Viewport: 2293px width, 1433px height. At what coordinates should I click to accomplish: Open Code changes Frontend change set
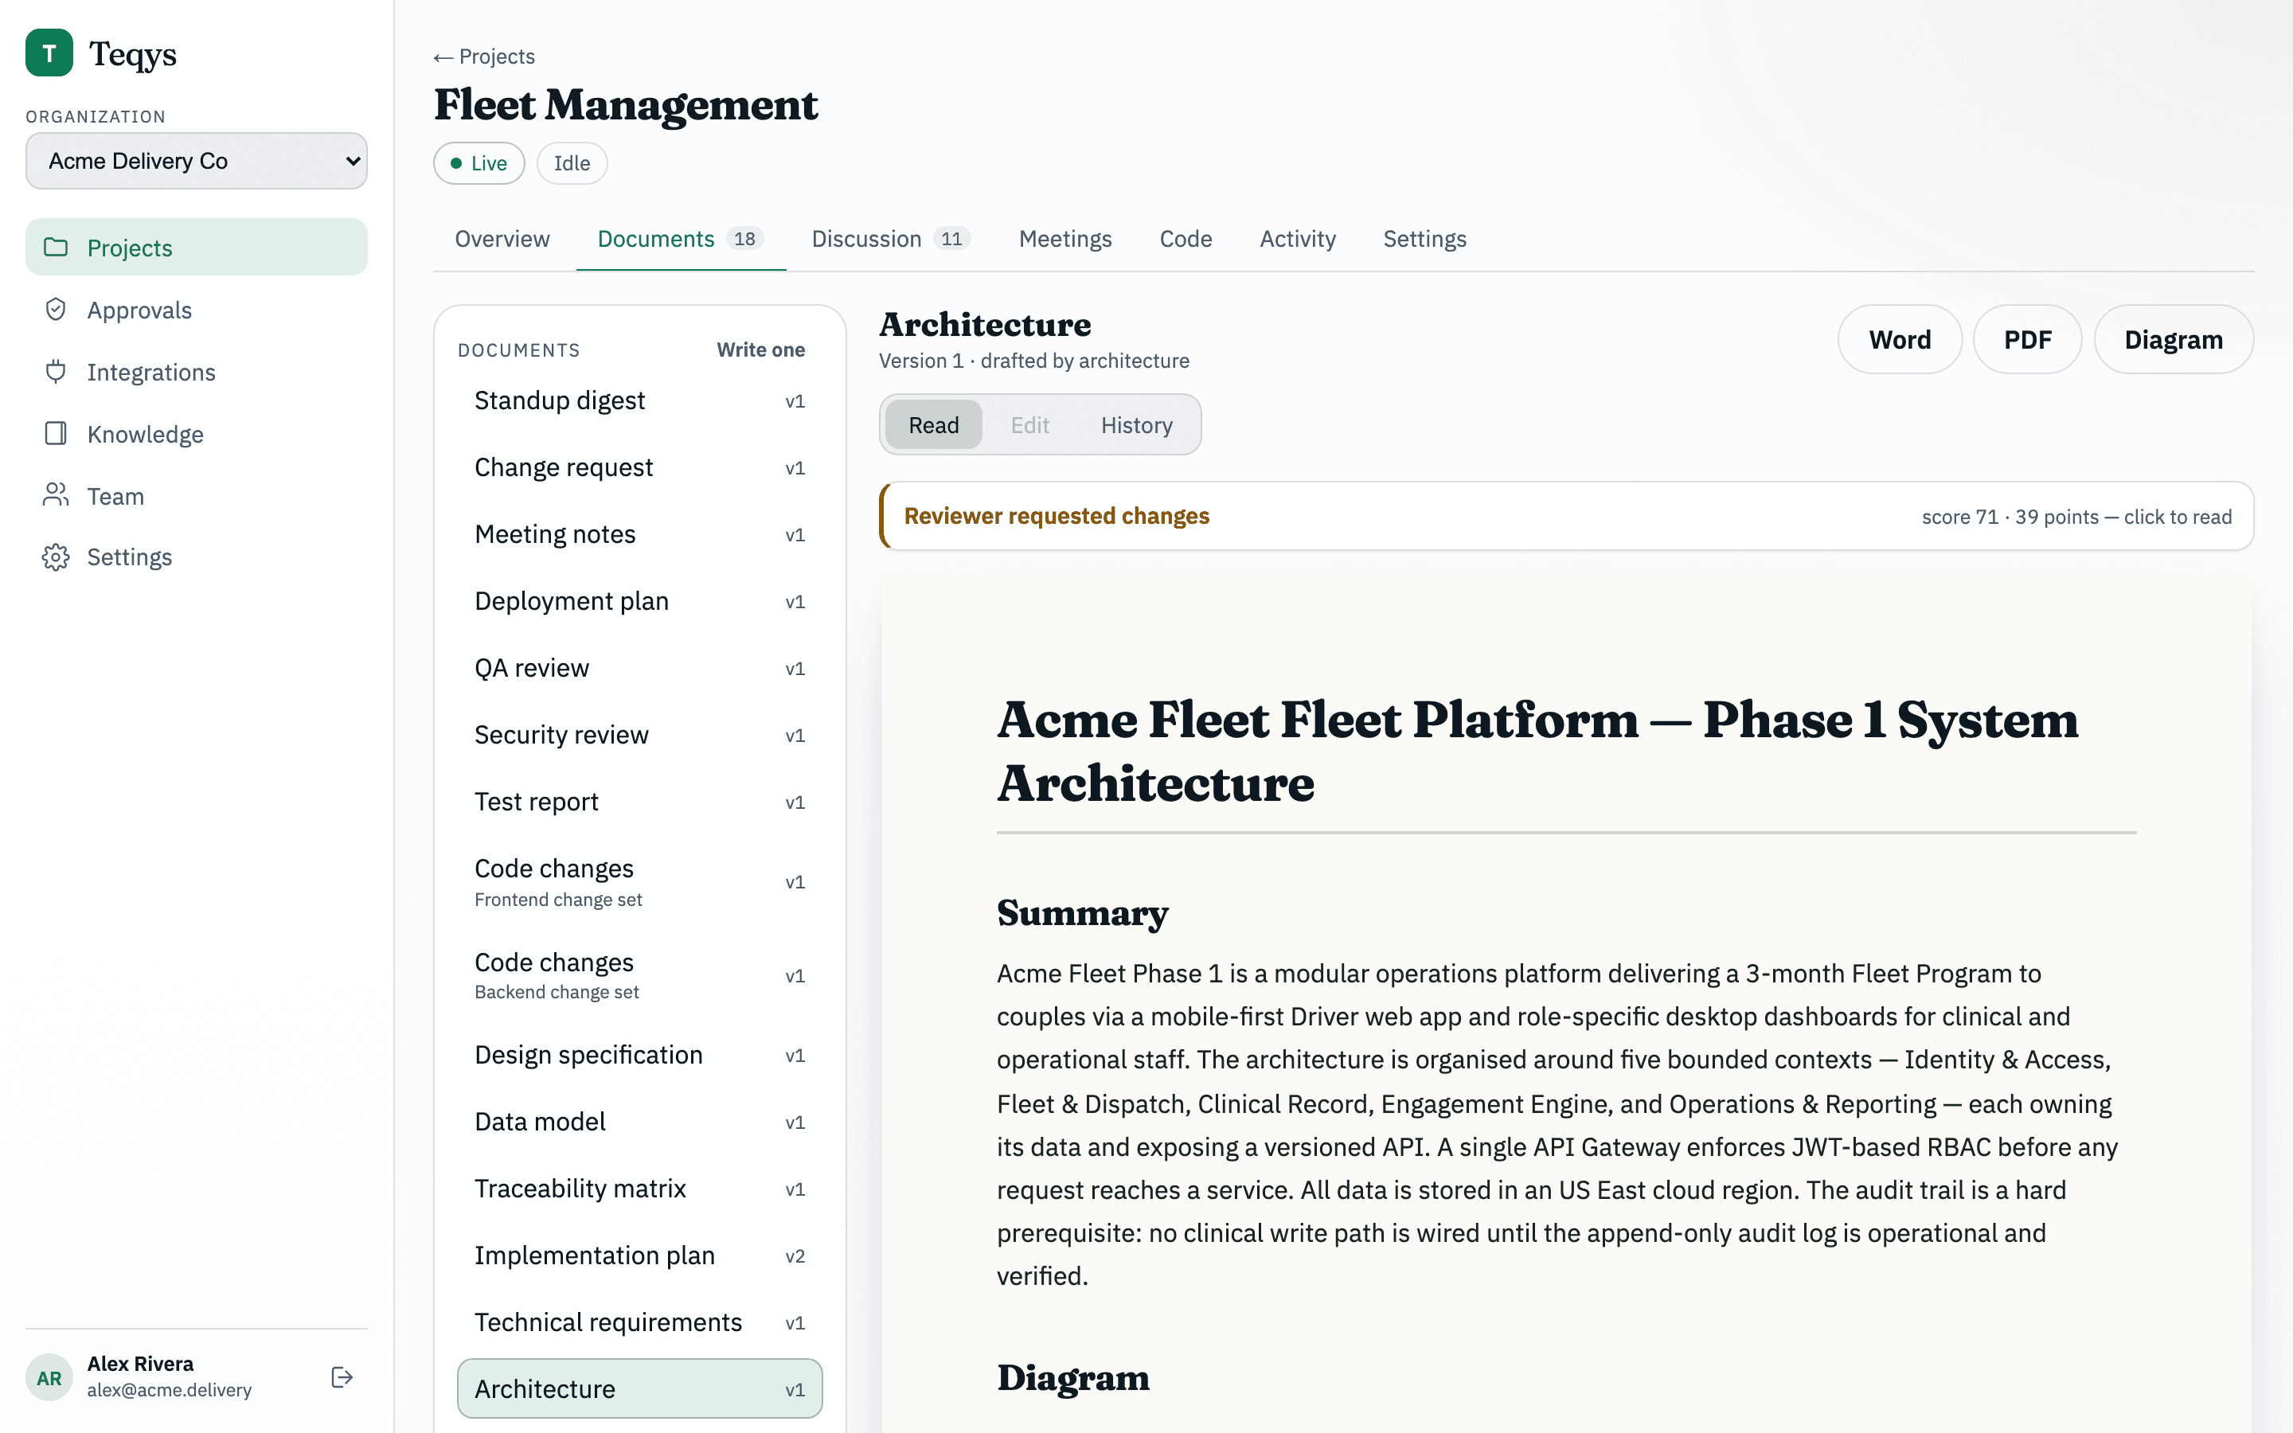pos(639,881)
